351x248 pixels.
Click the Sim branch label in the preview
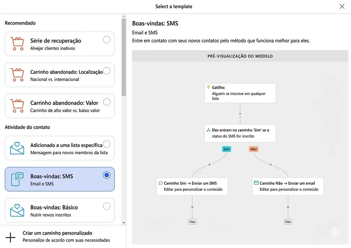(226, 149)
